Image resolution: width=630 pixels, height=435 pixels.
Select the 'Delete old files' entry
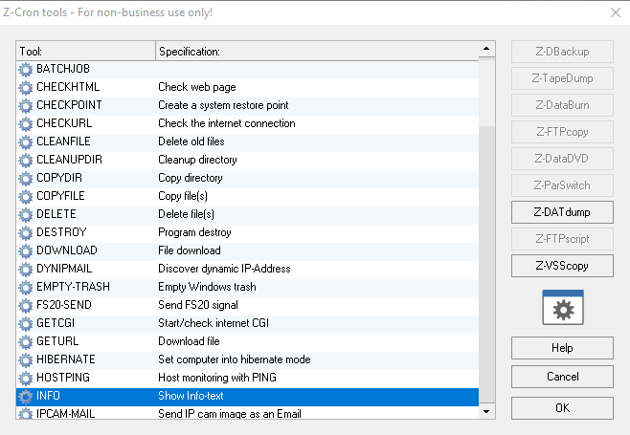pos(191,141)
